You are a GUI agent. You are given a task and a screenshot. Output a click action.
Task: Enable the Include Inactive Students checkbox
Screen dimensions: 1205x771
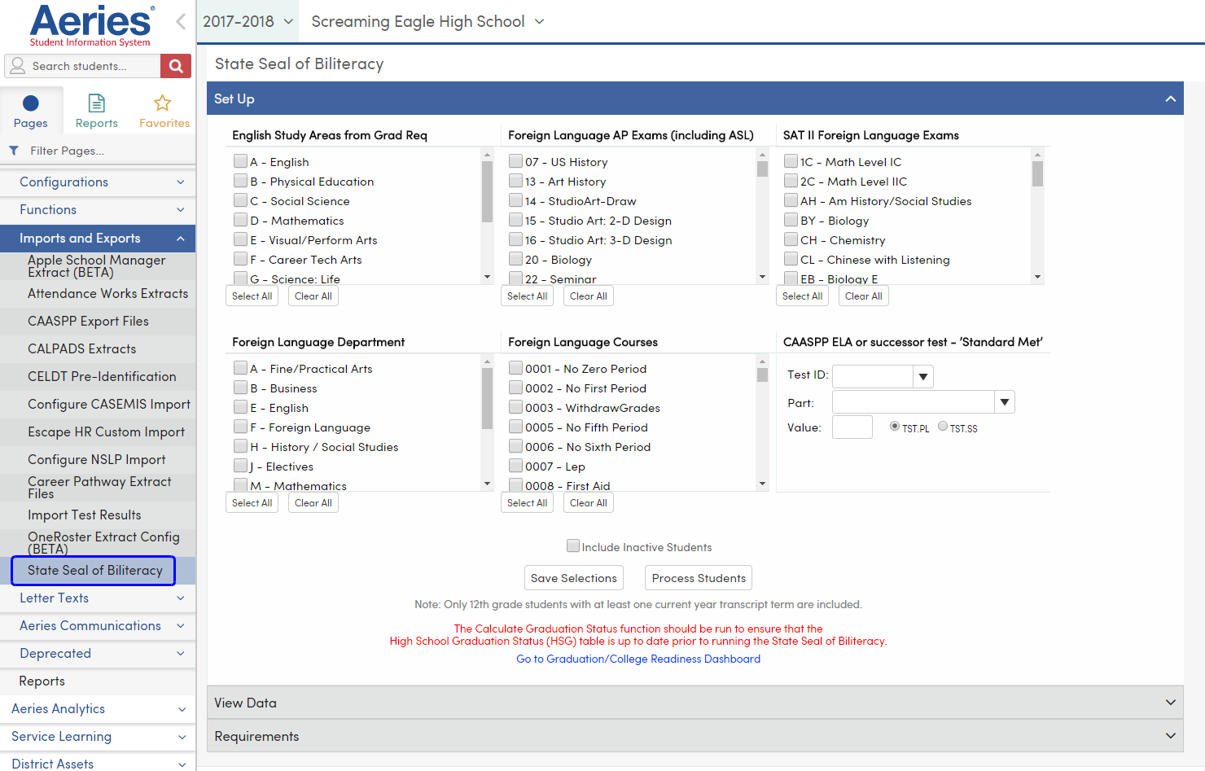click(573, 546)
